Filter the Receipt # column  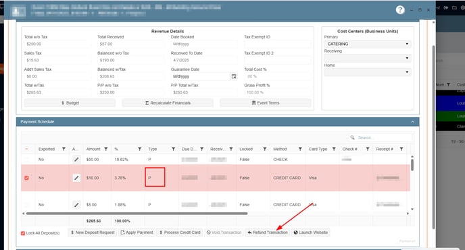click(401, 149)
